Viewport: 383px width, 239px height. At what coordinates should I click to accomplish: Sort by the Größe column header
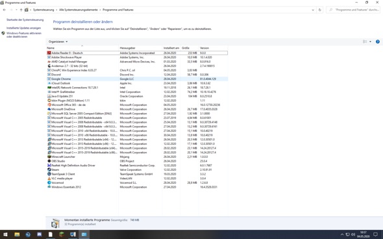click(190, 48)
